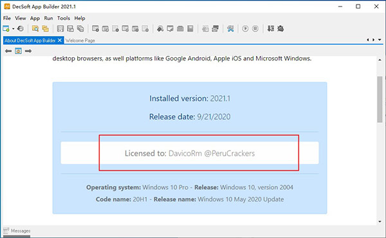The height and width of the screenshot is (238, 386).
Task: Go back with left arrow navigation icon
Action: (x=8, y=51)
